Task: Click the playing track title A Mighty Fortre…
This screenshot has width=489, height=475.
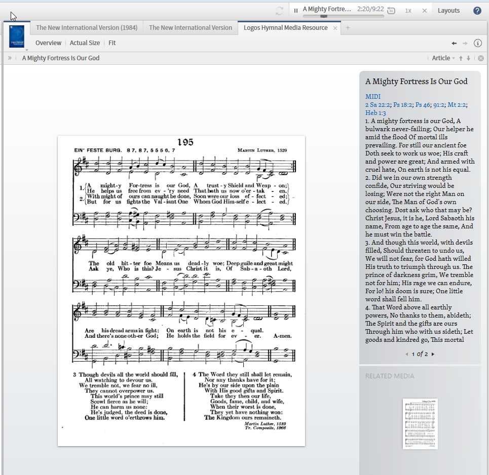Action: click(327, 9)
